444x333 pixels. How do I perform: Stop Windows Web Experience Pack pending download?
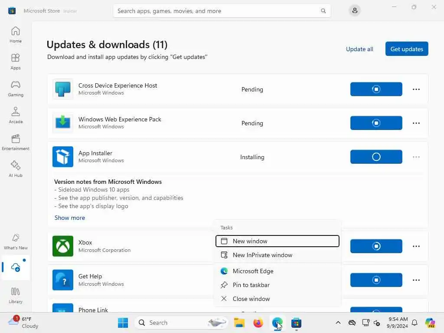click(376, 123)
